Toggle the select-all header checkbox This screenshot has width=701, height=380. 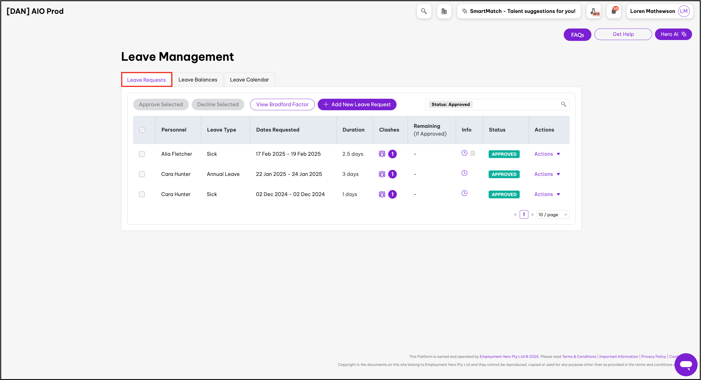[x=142, y=130]
